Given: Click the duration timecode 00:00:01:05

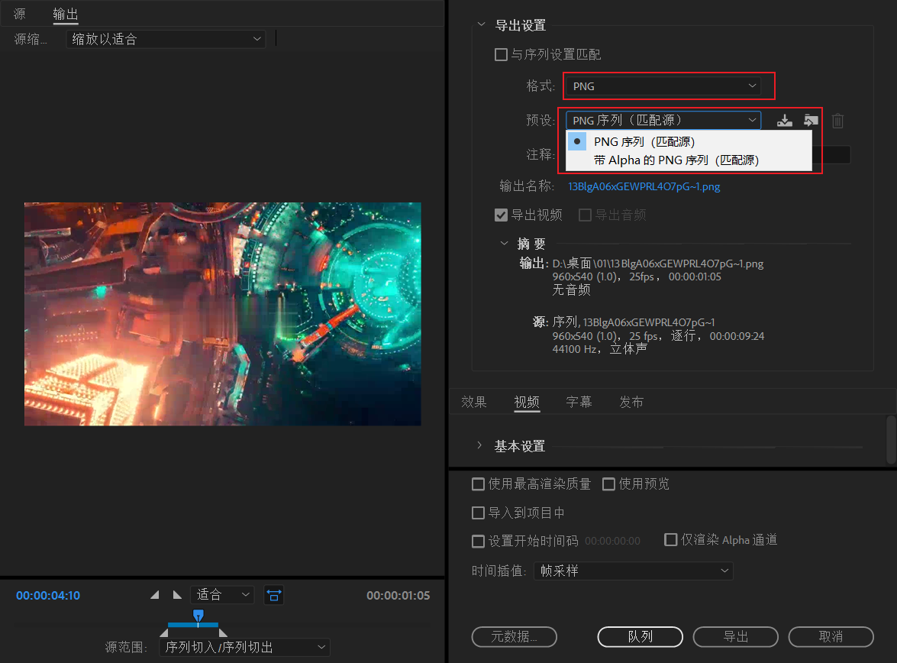Looking at the screenshot, I should [x=398, y=596].
